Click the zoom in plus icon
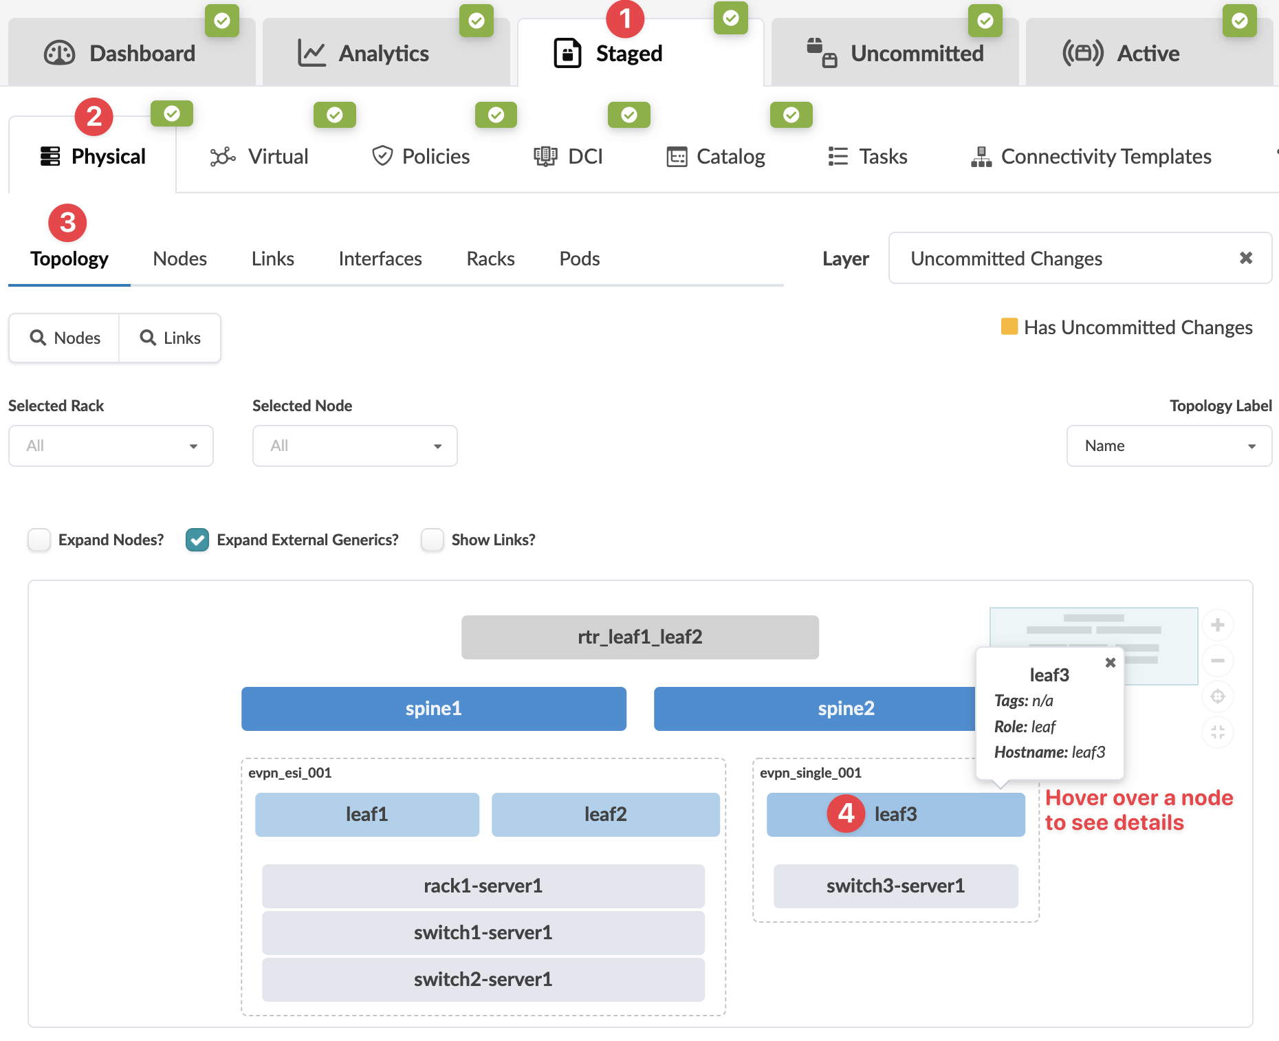This screenshot has height=1041, width=1279. (1217, 625)
